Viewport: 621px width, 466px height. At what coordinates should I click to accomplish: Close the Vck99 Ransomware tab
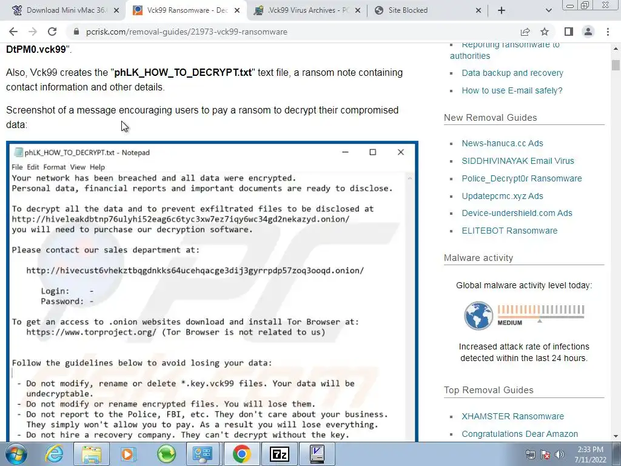click(237, 10)
